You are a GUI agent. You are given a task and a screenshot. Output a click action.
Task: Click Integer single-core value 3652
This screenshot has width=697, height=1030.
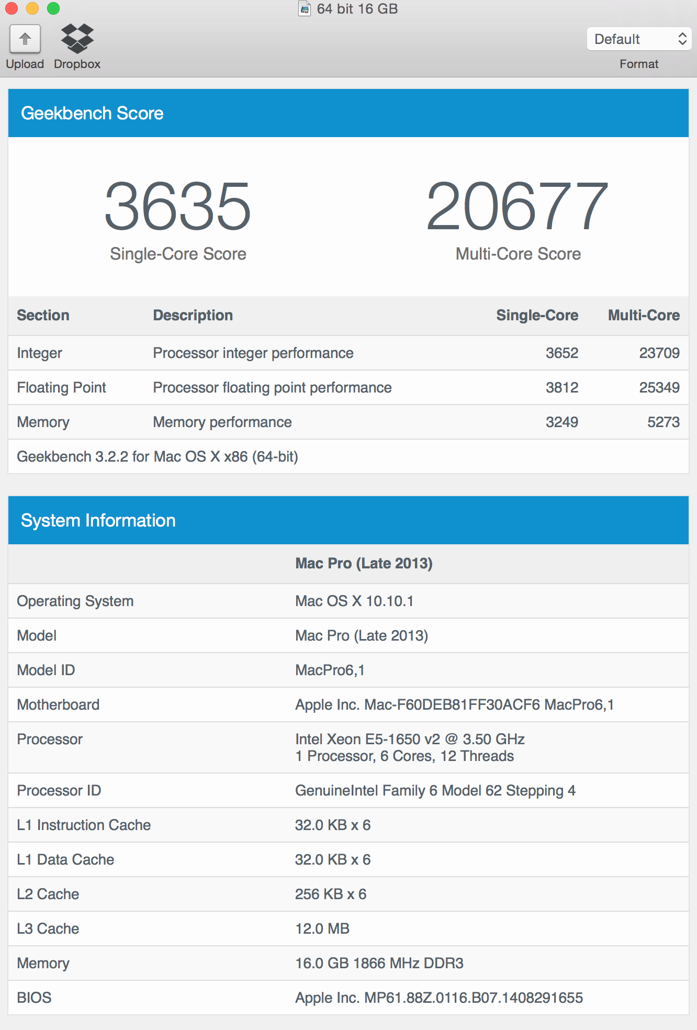(562, 353)
